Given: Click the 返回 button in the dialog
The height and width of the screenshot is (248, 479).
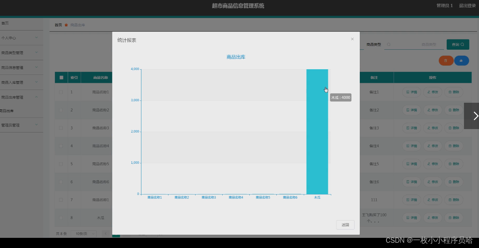Looking at the screenshot, I should [x=345, y=225].
